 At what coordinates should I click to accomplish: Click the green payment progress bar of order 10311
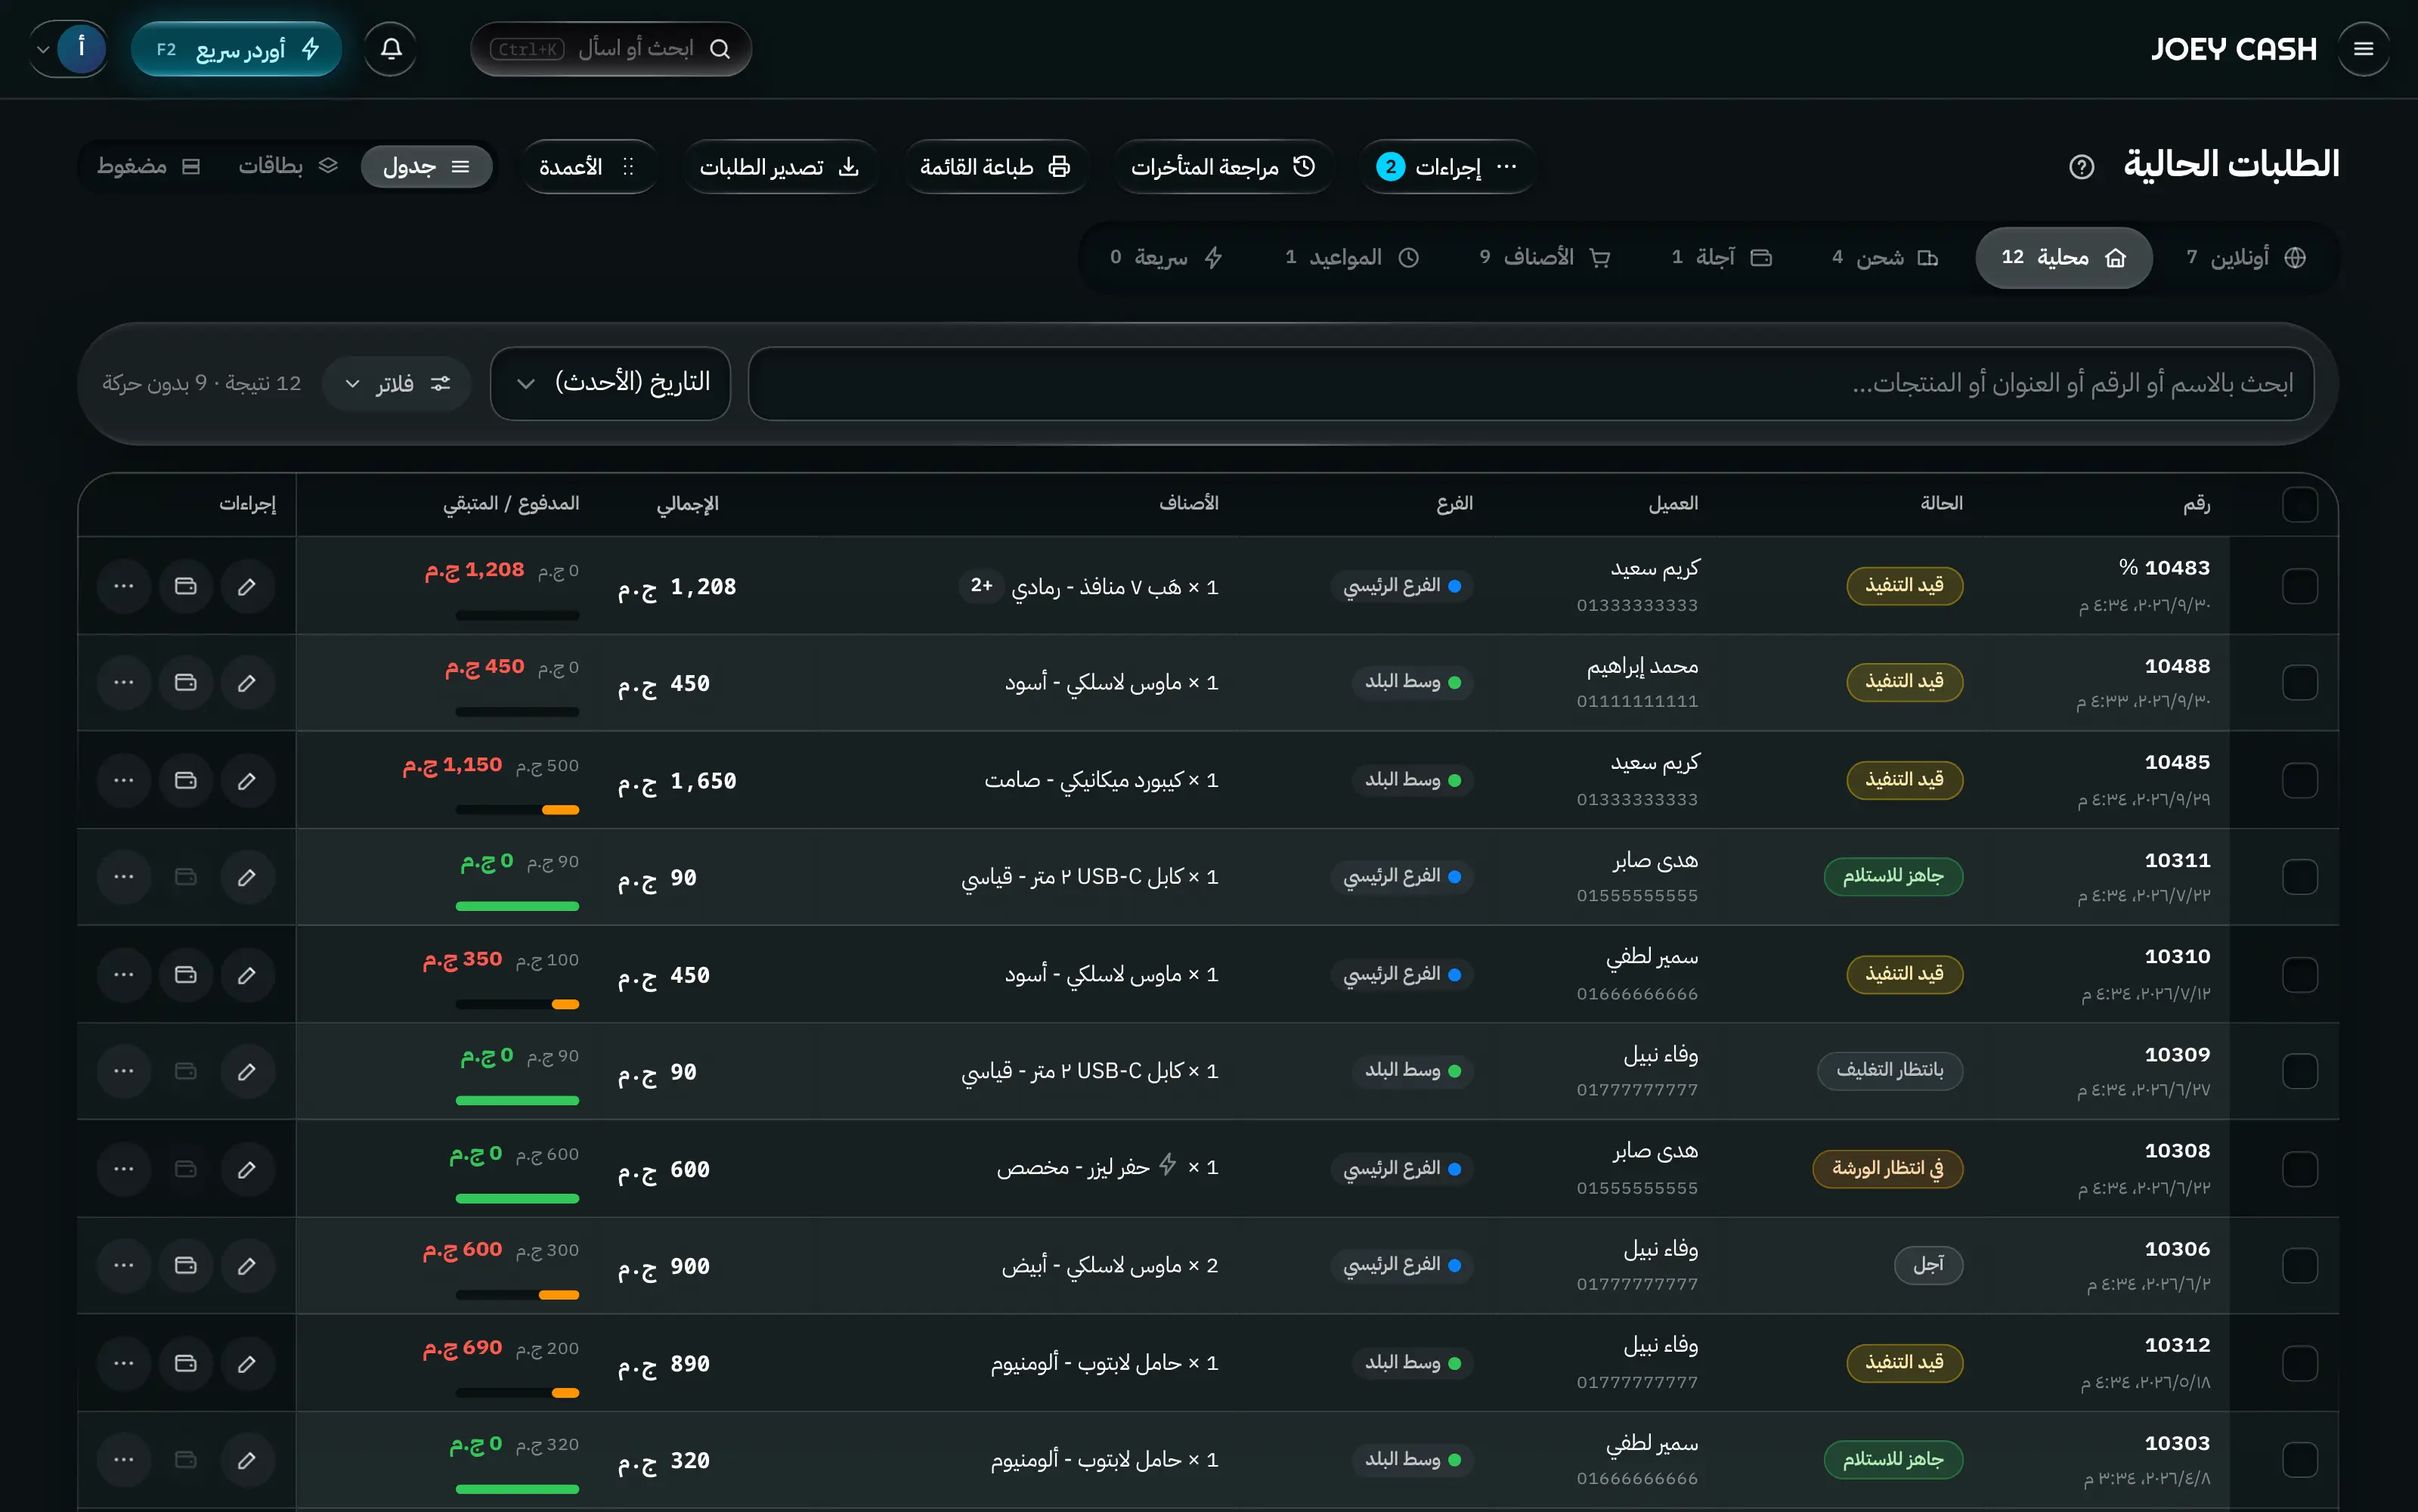tap(517, 906)
